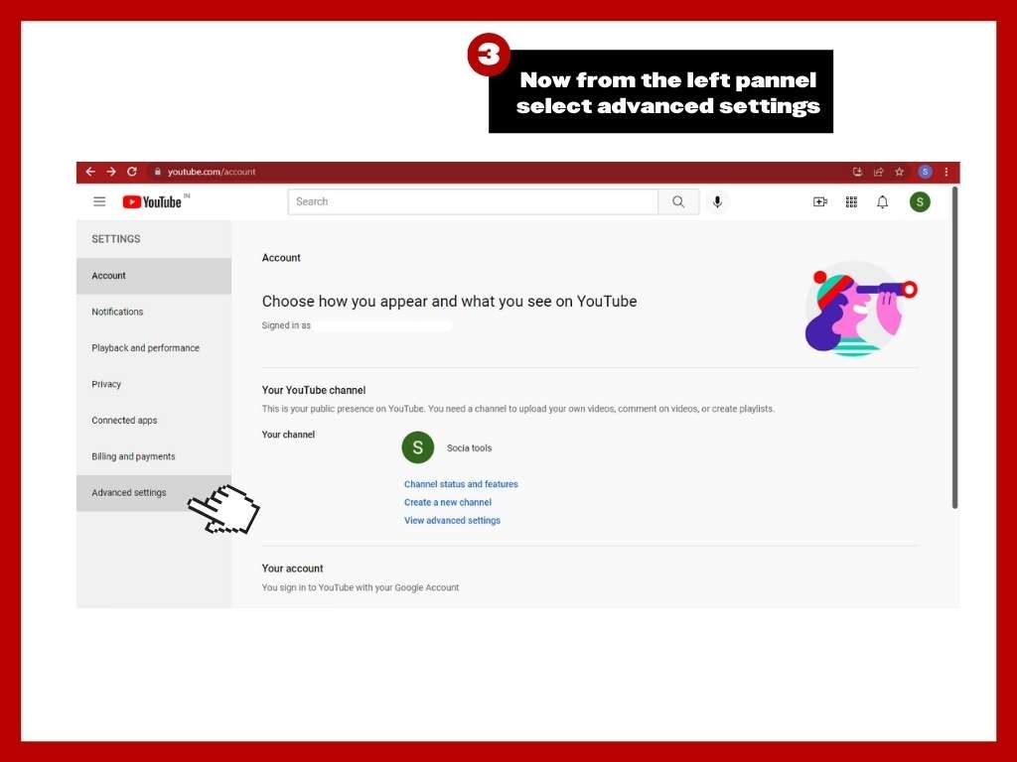
Task: Focus the YouTube Search field
Action: pos(473,201)
